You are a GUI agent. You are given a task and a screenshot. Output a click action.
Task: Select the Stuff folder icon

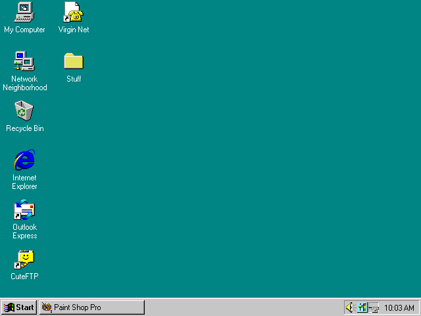[x=73, y=61]
